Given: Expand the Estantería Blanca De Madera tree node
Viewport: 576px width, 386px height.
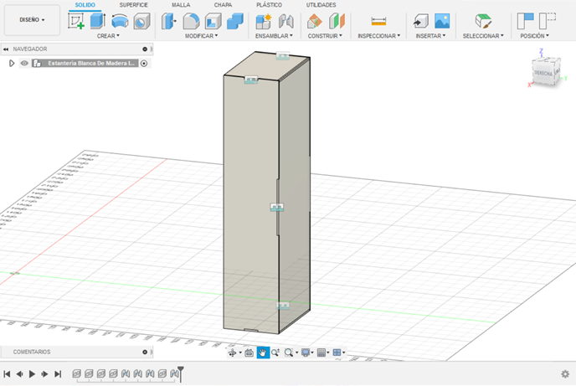Looking at the screenshot, I should (x=12, y=63).
